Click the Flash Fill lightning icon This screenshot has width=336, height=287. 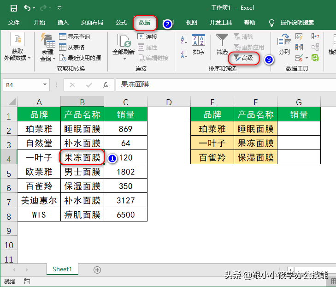(x=299, y=36)
